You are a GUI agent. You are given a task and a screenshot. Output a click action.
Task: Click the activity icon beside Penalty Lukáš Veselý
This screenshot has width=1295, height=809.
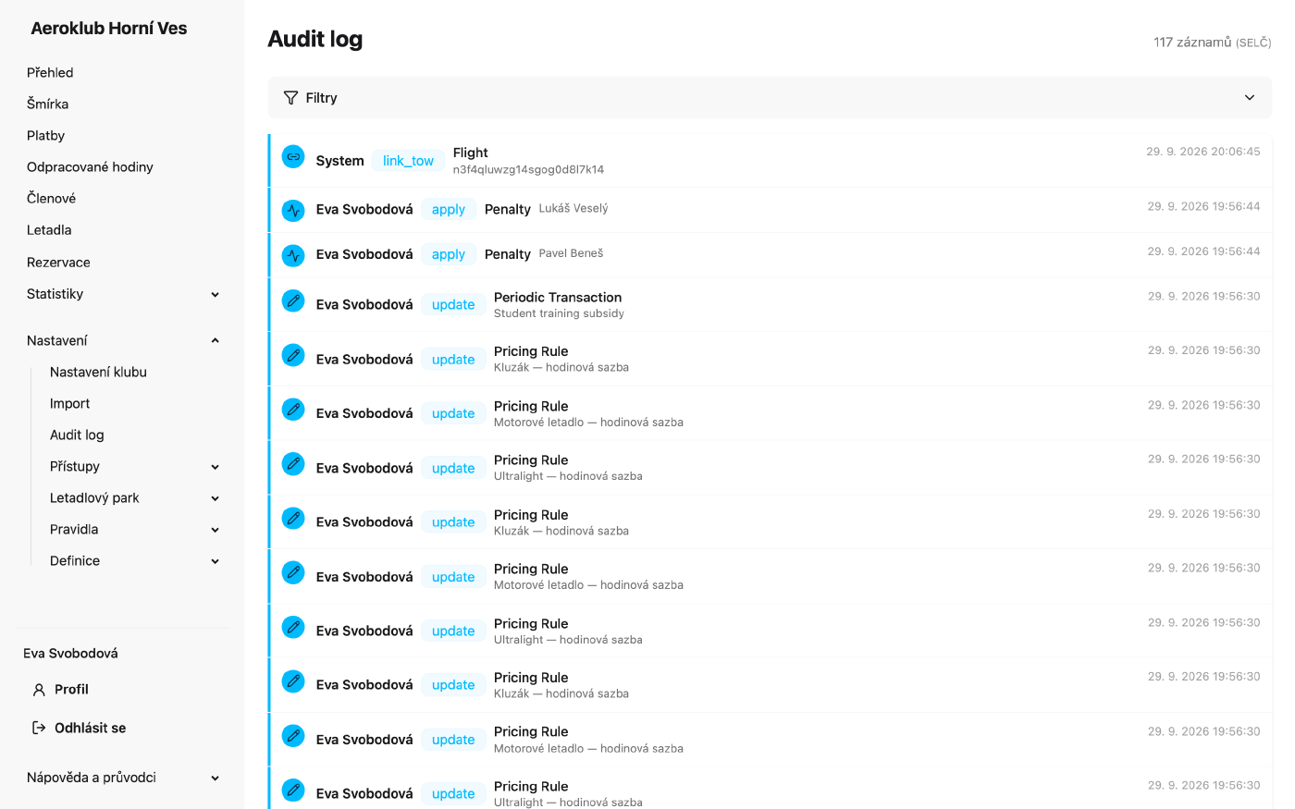pyautogui.click(x=293, y=211)
